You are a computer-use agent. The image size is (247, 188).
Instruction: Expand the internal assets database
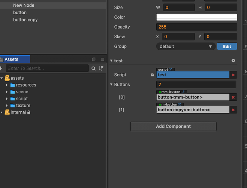point(1,112)
